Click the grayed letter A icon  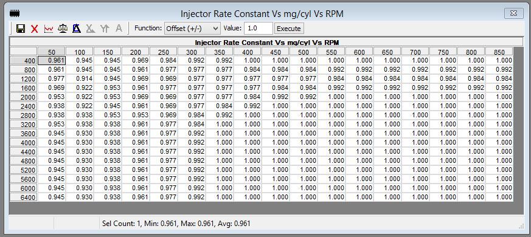(119, 29)
